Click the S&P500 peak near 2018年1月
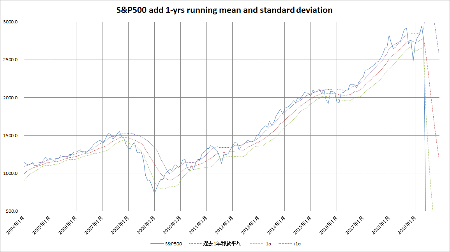 (x=389, y=36)
